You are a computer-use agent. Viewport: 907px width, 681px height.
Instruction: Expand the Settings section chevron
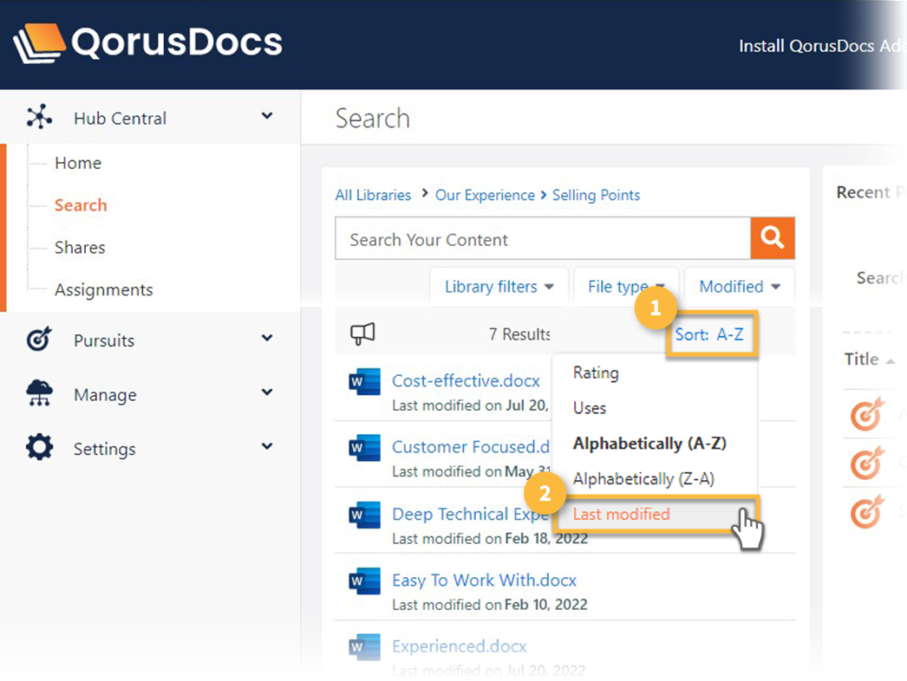pyautogui.click(x=267, y=446)
